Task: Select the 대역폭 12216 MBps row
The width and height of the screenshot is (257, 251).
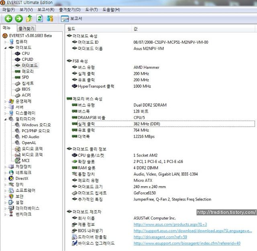Action: tap(163, 137)
